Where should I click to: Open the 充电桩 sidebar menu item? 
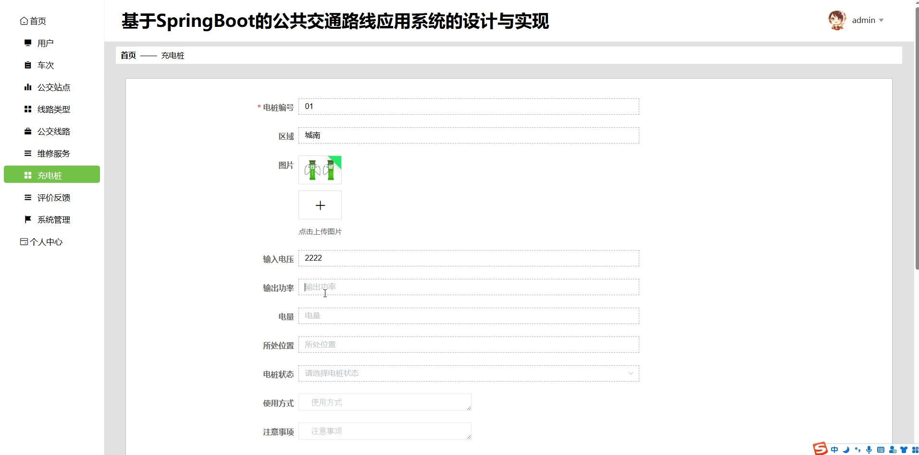(52, 174)
